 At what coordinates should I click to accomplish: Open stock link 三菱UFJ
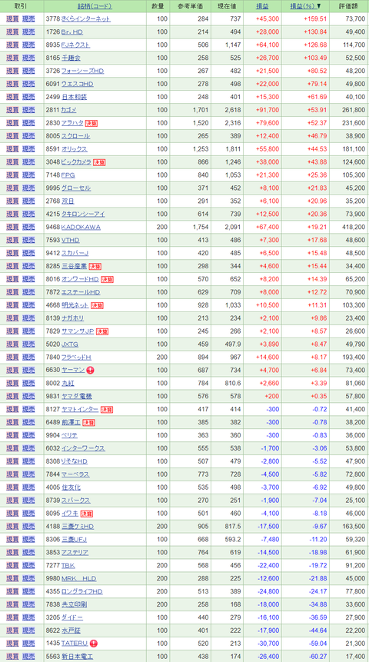[x=75, y=540]
